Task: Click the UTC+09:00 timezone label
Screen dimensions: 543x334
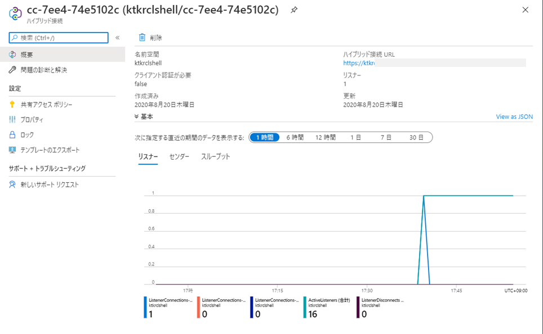Action: [x=516, y=291]
